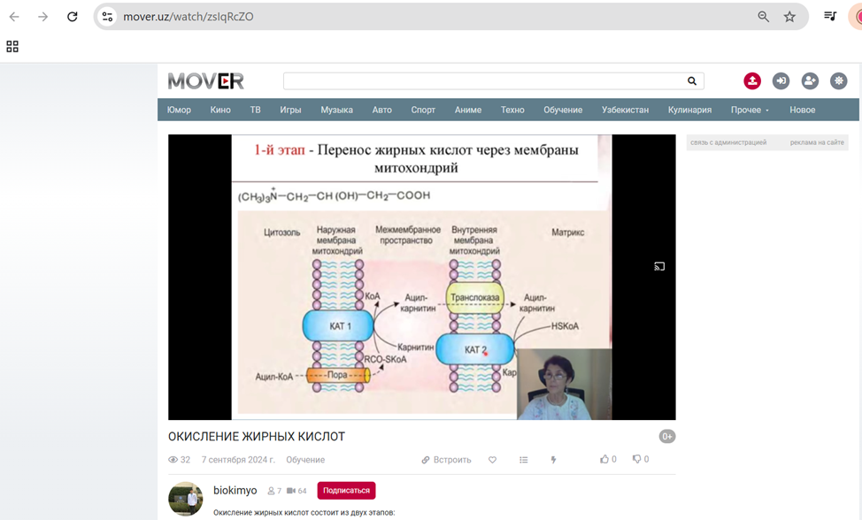This screenshot has width=862, height=520.
Task: Toggle favorite with the heart icon
Action: coord(493,460)
